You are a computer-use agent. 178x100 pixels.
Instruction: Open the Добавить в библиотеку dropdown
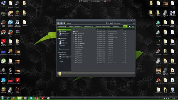pos(75,27)
